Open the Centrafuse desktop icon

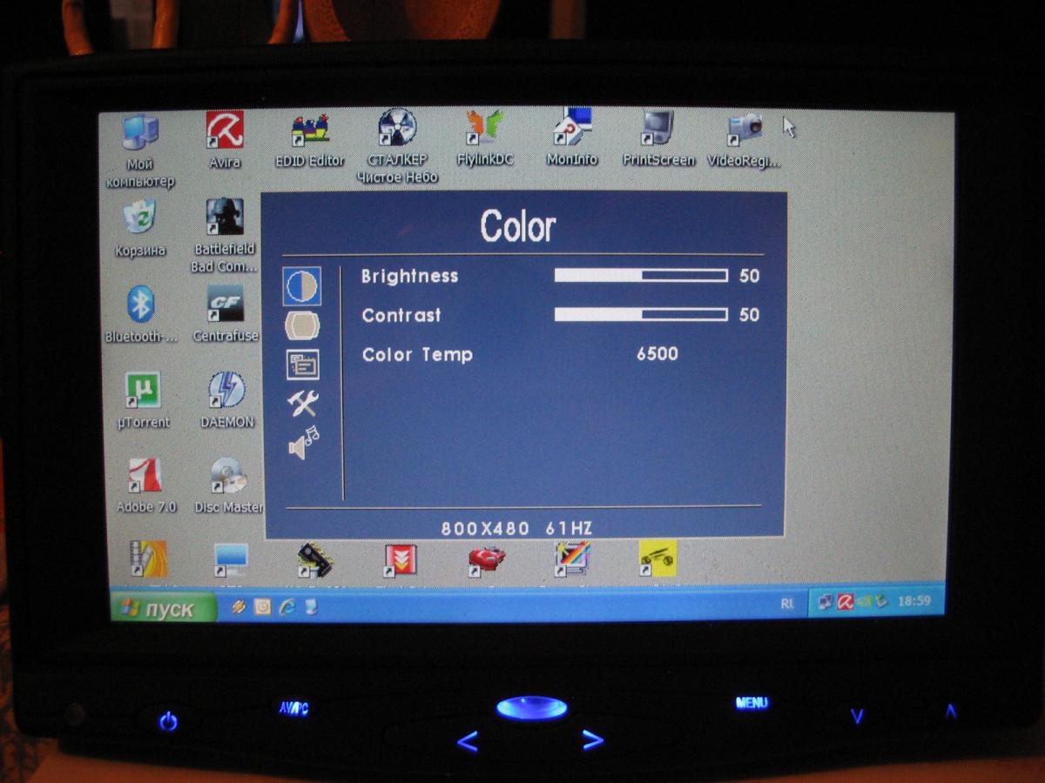(x=226, y=304)
